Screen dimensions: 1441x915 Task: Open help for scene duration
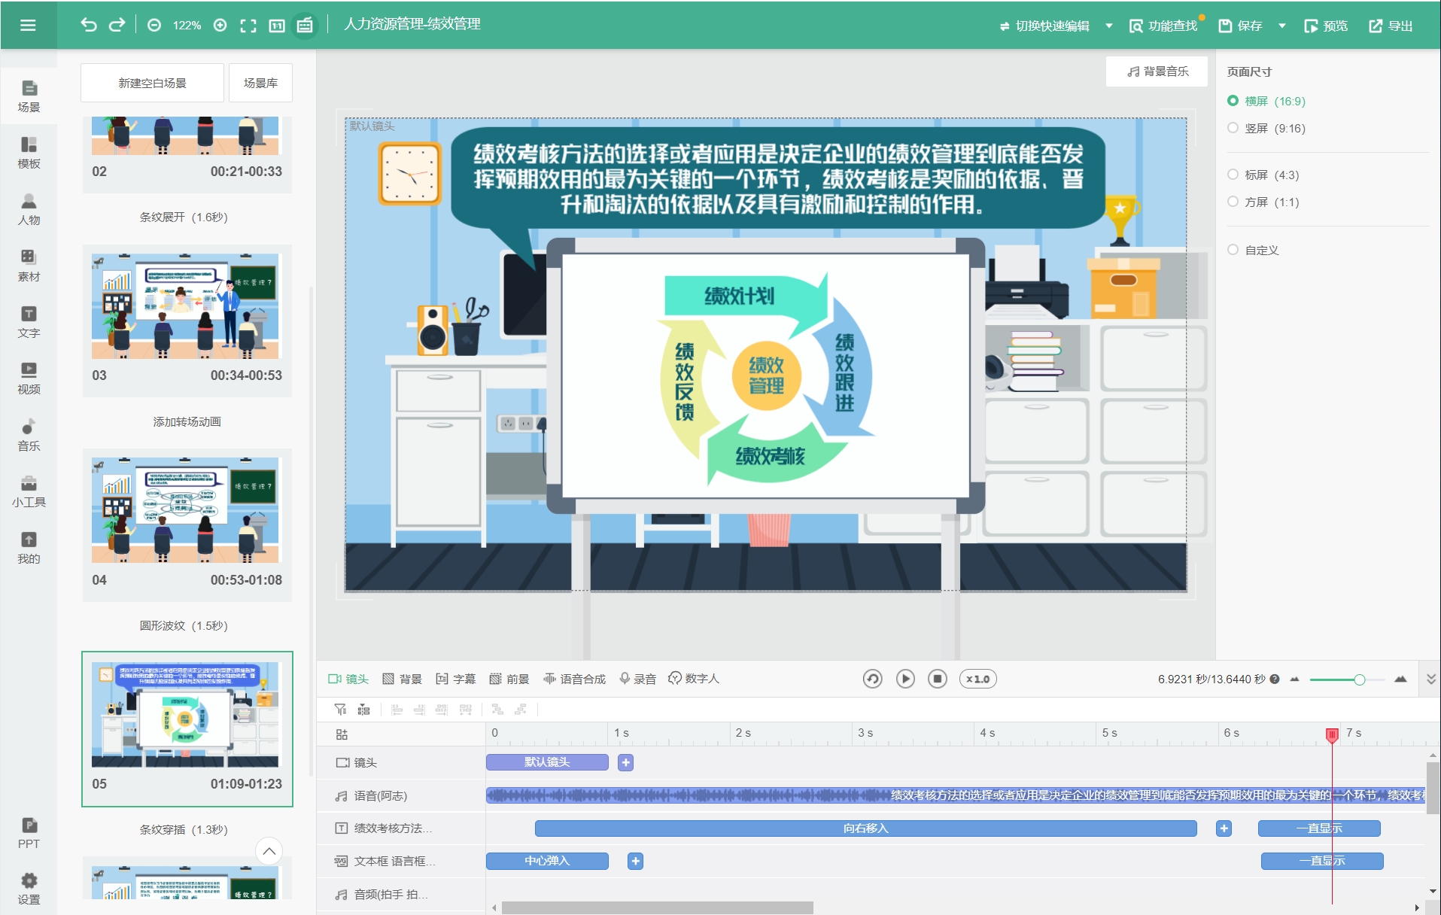coord(1275,679)
